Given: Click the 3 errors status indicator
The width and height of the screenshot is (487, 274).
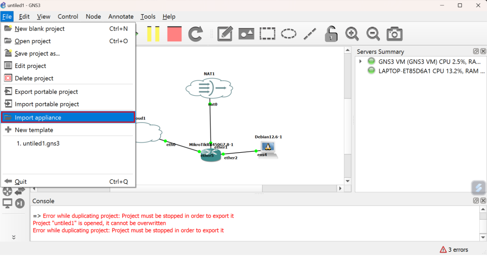Looking at the screenshot, I should [454, 250].
